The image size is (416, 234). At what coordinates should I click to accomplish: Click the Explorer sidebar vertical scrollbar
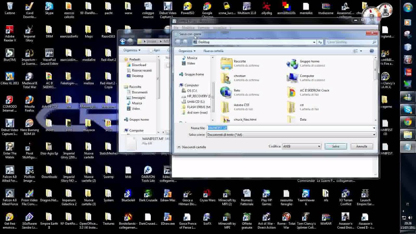click(x=158, y=94)
